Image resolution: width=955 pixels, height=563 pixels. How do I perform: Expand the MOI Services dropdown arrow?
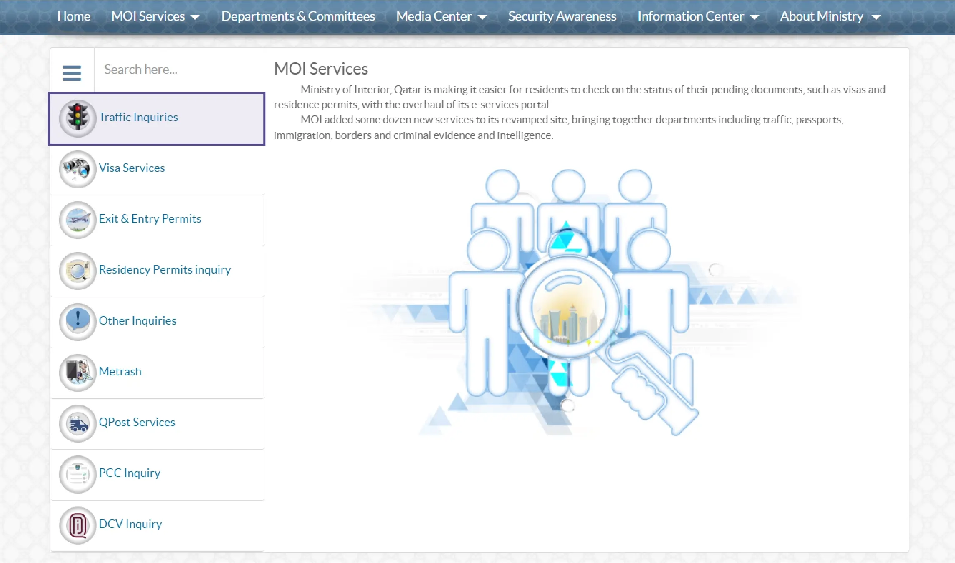[x=195, y=18]
